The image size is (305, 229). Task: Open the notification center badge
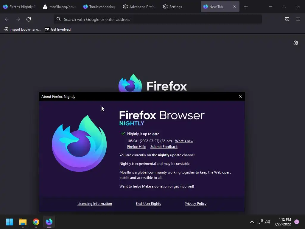point(297,222)
